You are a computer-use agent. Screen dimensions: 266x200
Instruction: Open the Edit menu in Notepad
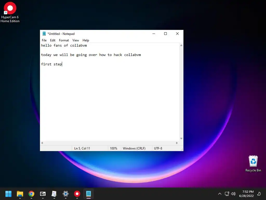click(52, 40)
